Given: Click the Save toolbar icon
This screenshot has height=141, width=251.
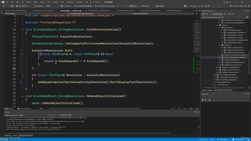Looking at the screenshot, I should [20, 6].
